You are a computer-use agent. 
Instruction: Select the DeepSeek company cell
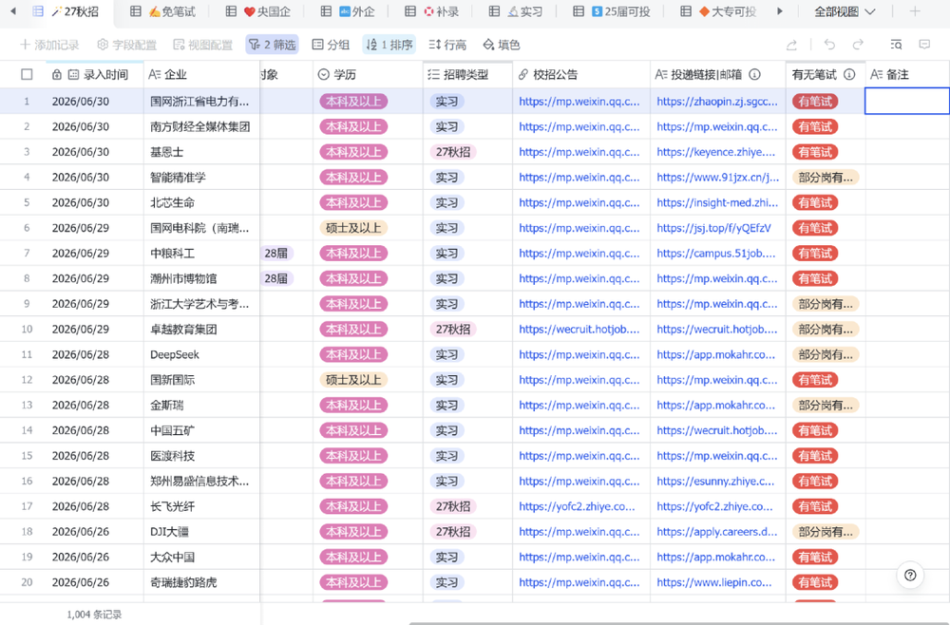pyautogui.click(x=201, y=354)
